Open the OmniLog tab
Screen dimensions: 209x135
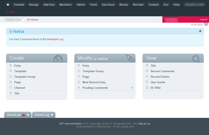coord(44,115)
